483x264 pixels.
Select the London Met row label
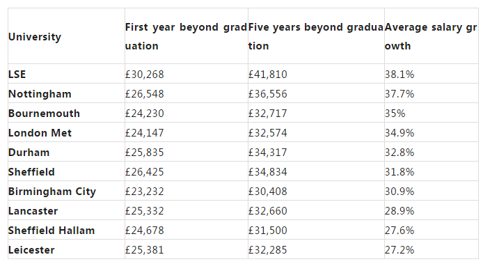[40, 133]
